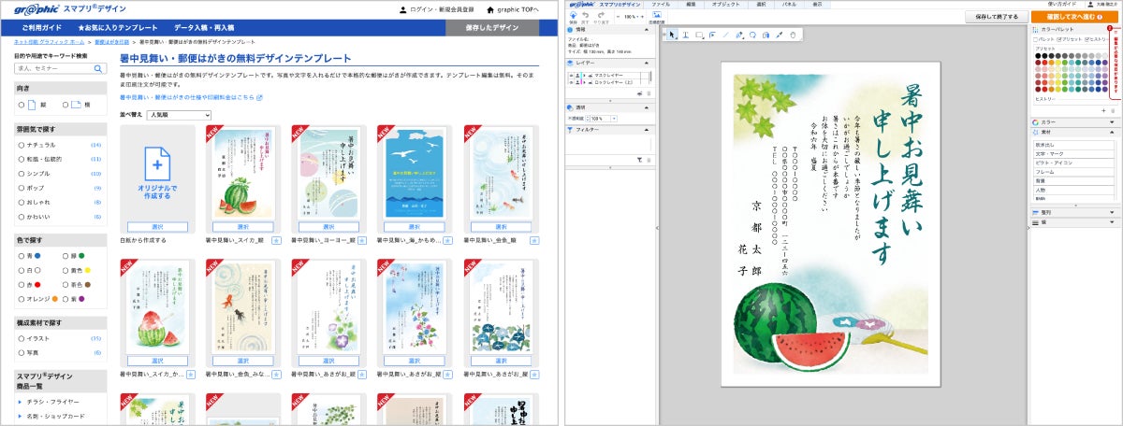The height and width of the screenshot is (426, 1123).
Task: Open the ご利用ガイド tab
Action: 41,29
